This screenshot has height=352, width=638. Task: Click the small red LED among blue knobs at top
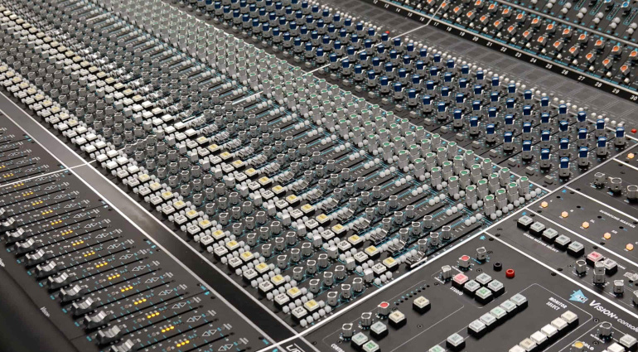pyautogui.click(x=388, y=32)
